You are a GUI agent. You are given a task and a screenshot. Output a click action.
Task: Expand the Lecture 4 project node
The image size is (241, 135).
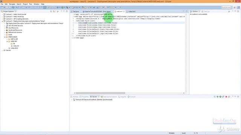[x=2, y=16]
